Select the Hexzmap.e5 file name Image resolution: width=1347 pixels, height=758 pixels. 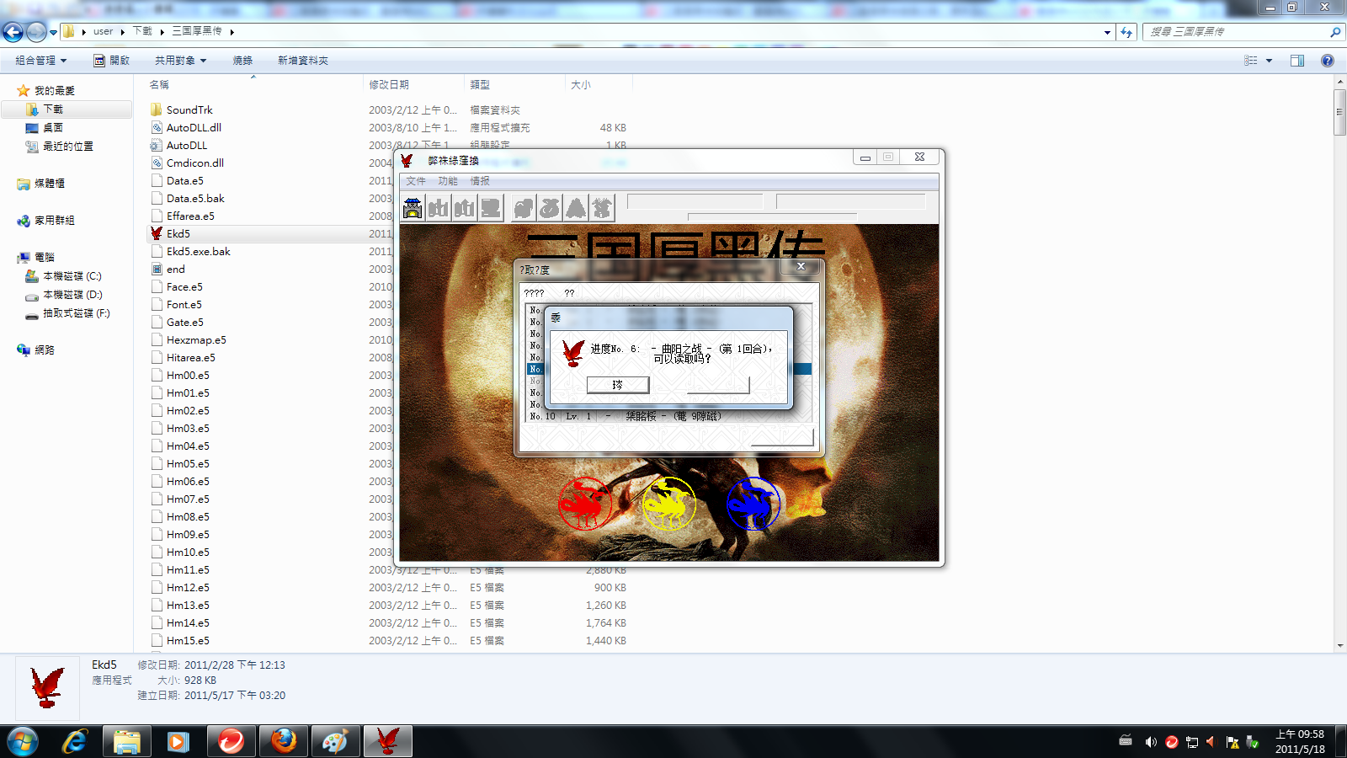(196, 340)
